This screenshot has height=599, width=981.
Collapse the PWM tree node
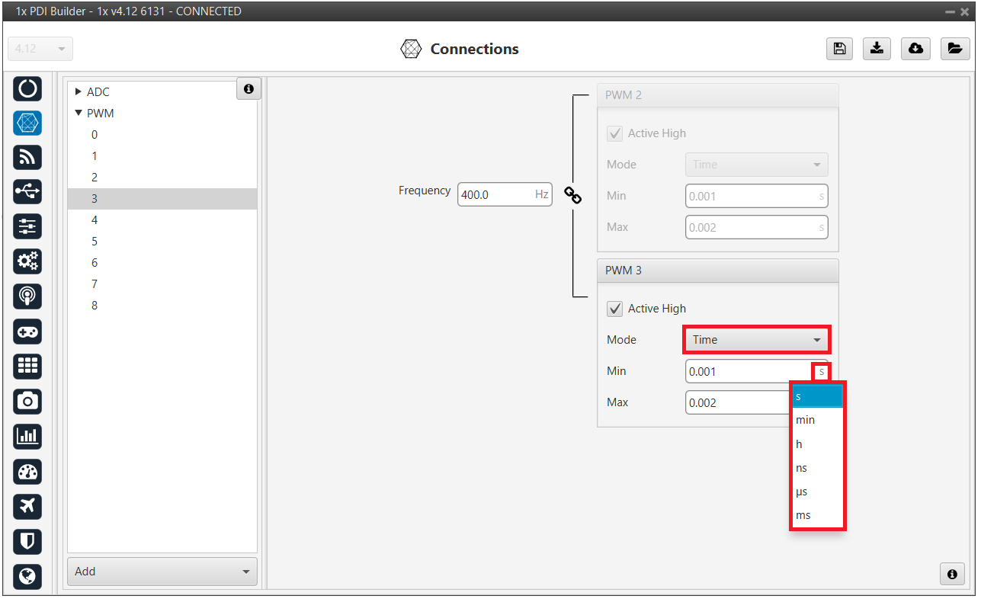pos(79,114)
